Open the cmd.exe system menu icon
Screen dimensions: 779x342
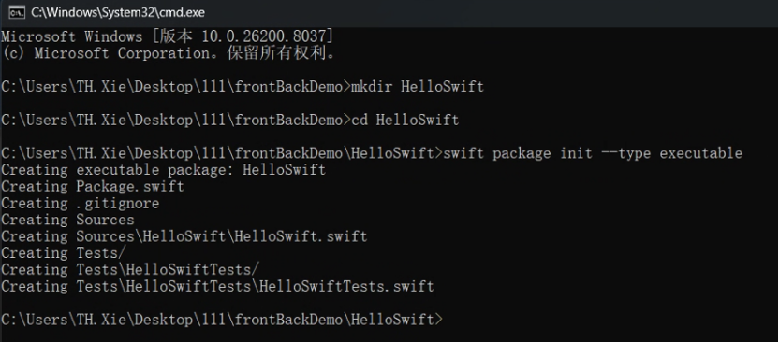tap(17, 12)
